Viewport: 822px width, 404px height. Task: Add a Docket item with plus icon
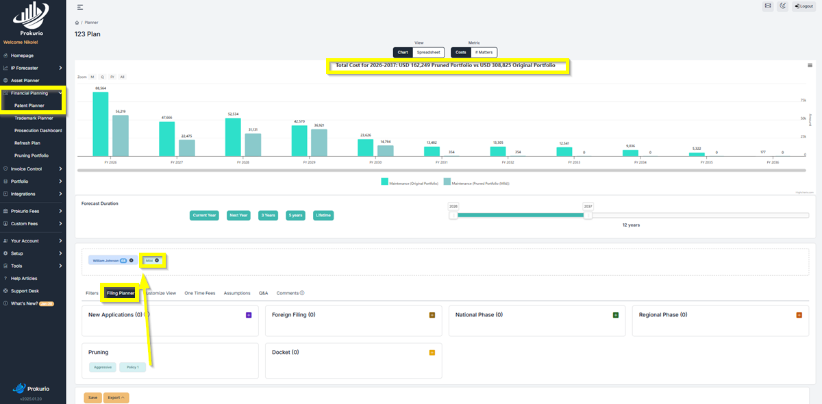pos(432,353)
